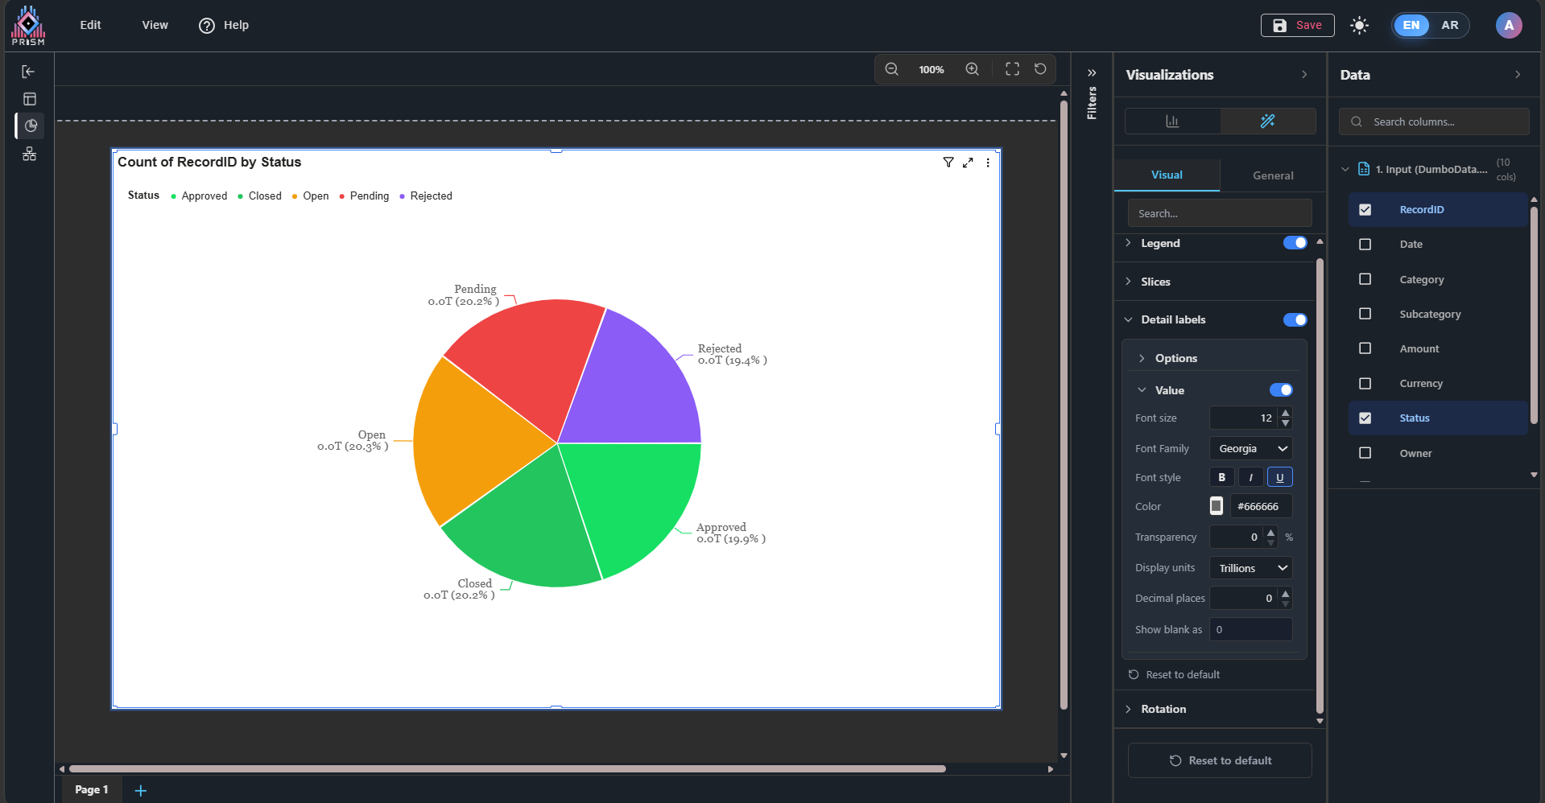Turn off the Legend toggle
Screen dimensions: 1545x803
tap(1295, 243)
